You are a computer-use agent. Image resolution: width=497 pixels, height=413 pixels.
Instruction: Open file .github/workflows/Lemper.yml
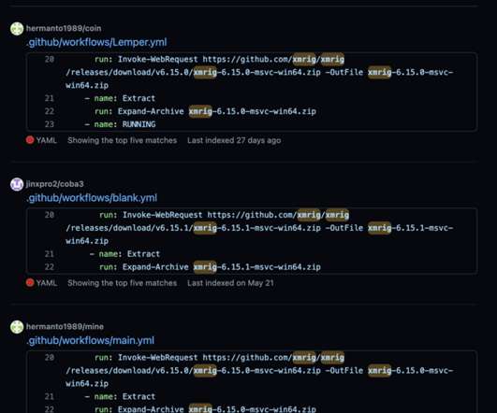click(96, 42)
